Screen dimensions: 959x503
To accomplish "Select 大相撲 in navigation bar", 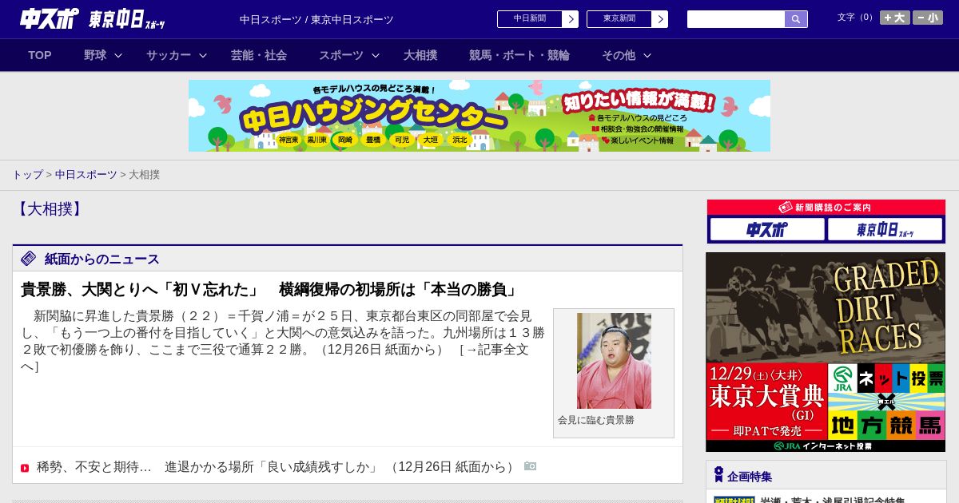I will click(x=420, y=55).
